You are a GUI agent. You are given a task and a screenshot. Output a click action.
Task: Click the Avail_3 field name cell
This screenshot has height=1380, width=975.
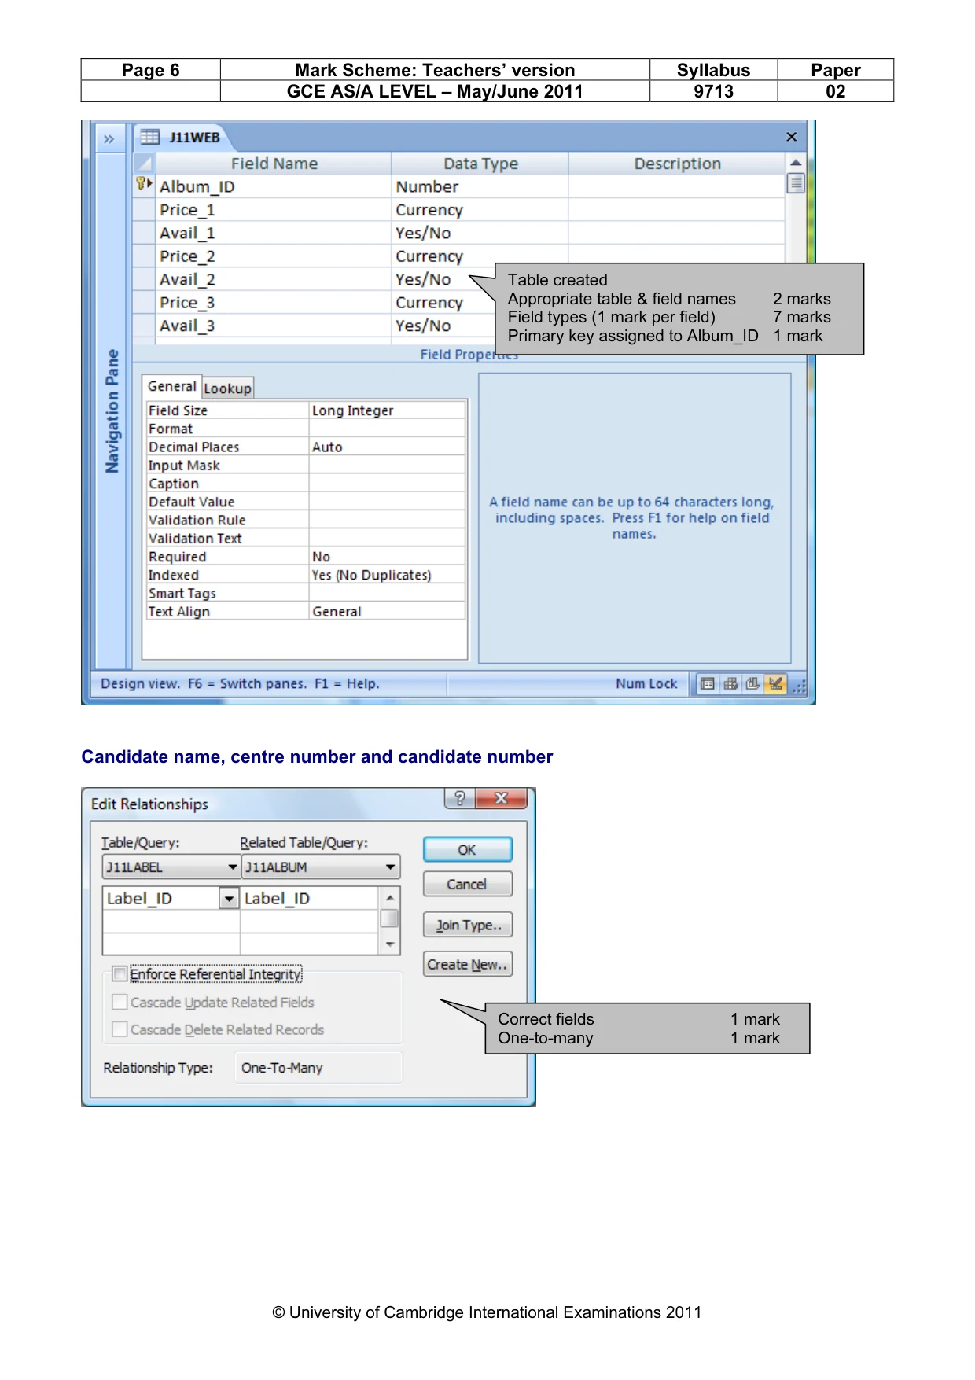[x=273, y=326]
